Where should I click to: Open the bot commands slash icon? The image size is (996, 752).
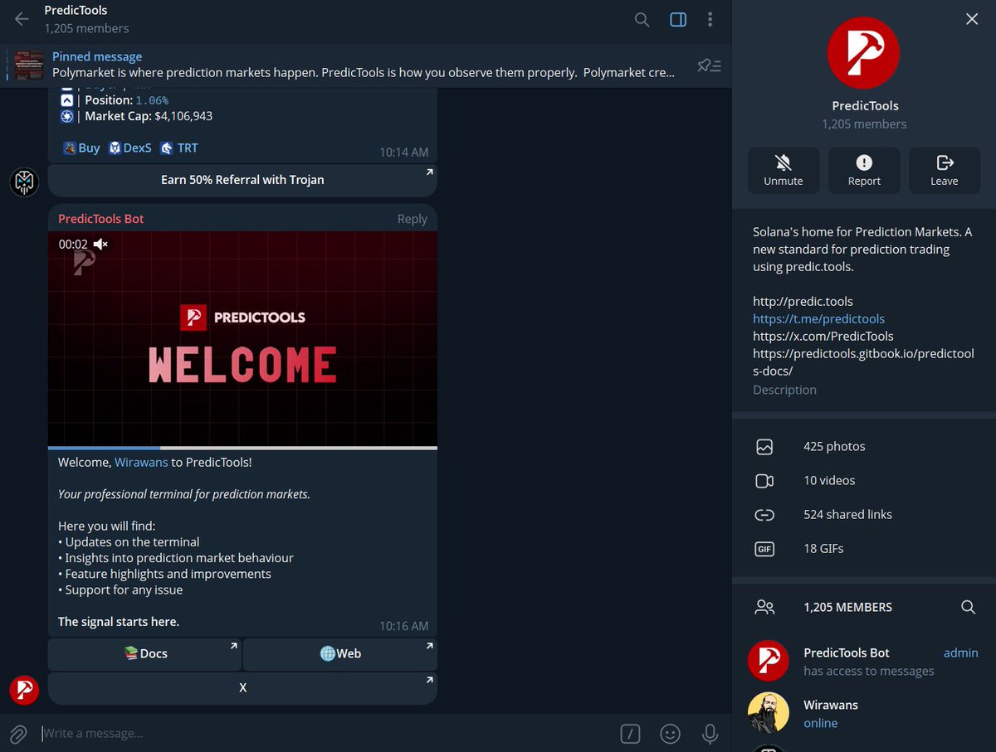(x=630, y=733)
